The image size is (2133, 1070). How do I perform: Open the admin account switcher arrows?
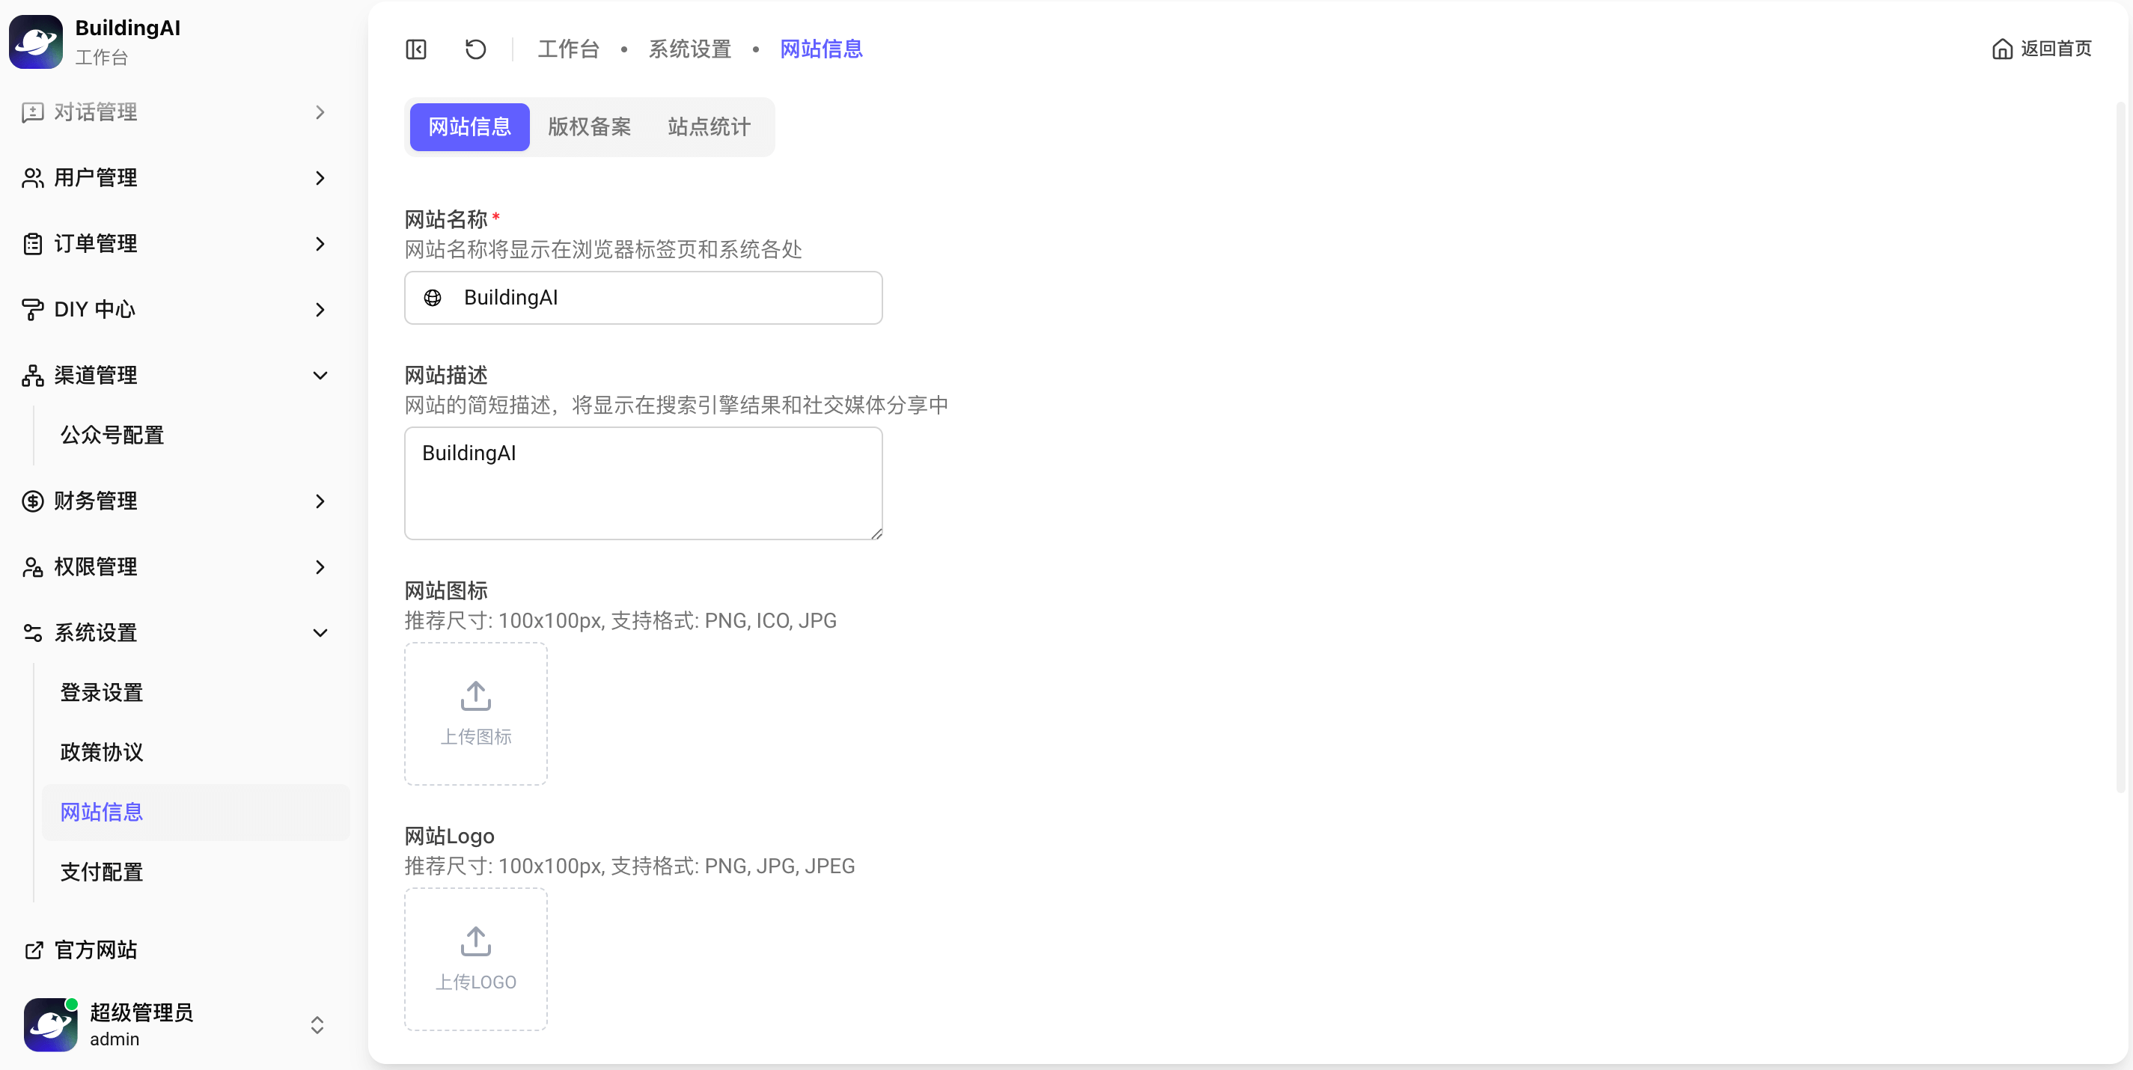pyautogui.click(x=317, y=1024)
